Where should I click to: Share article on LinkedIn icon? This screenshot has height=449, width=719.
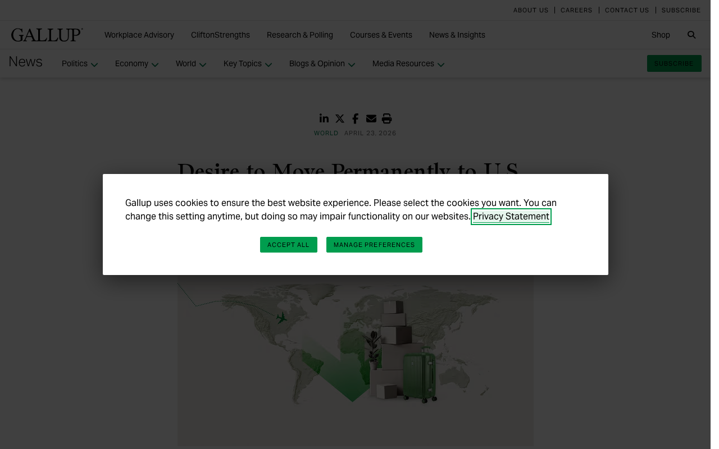click(324, 118)
